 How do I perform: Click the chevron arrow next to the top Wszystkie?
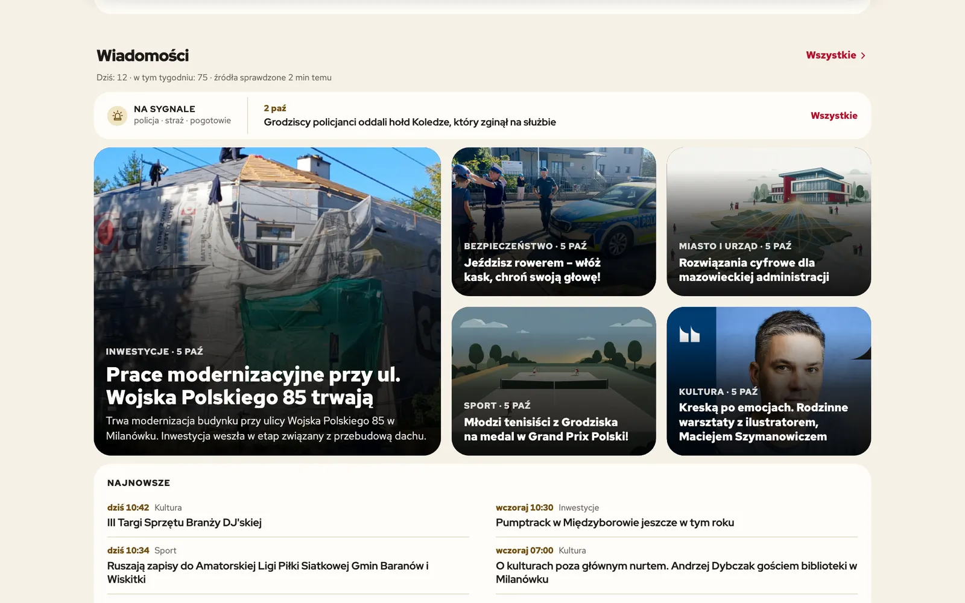(x=863, y=55)
